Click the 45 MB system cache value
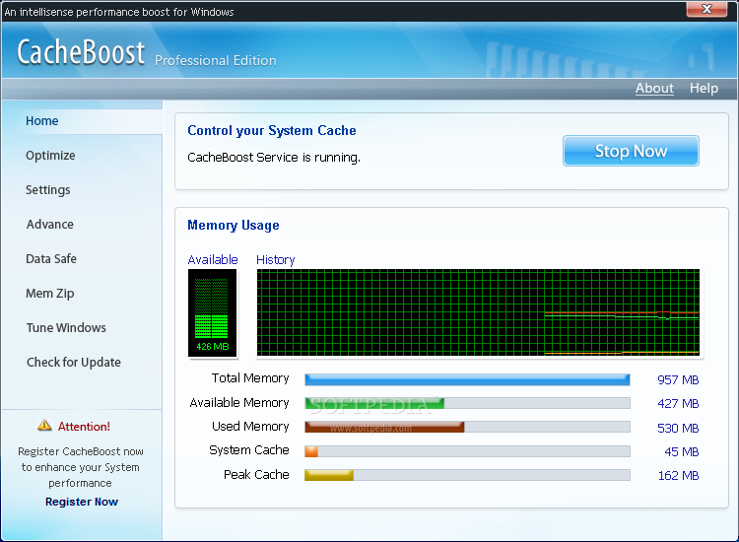 click(682, 452)
